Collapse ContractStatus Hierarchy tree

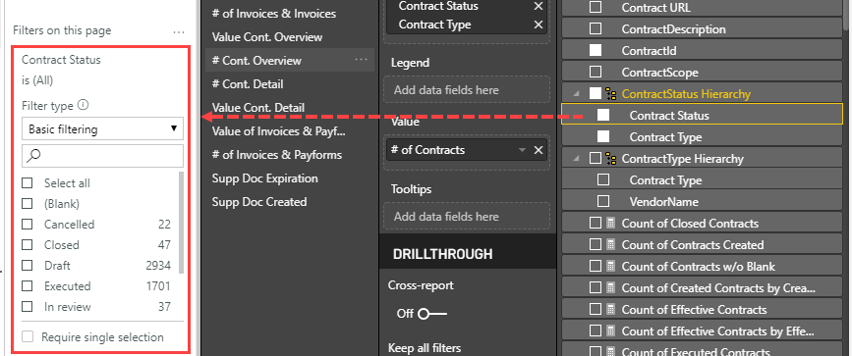pos(576,94)
